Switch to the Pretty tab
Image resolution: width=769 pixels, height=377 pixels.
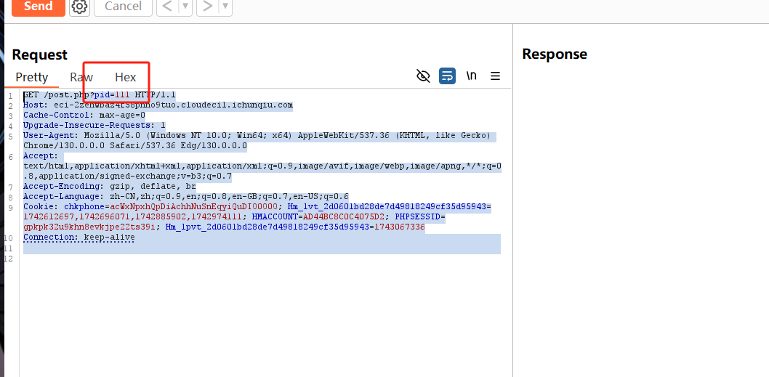pyautogui.click(x=32, y=77)
